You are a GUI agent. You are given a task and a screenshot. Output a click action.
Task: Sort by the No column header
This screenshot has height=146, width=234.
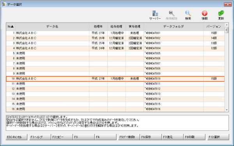coord(11,26)
